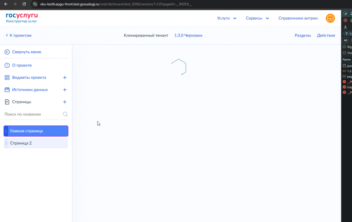Reload the page with the refresh icon
The width and height of the screenshot is (352, 222).
point(24,4)
